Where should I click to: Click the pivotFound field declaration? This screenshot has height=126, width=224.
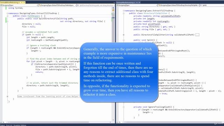coord(147,24)
